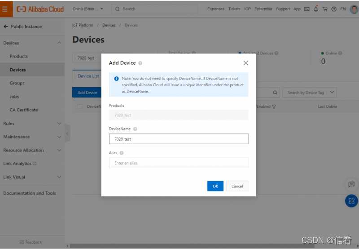
Task: Open the help question mark icon in header
Action: click(x=334, y=9)
